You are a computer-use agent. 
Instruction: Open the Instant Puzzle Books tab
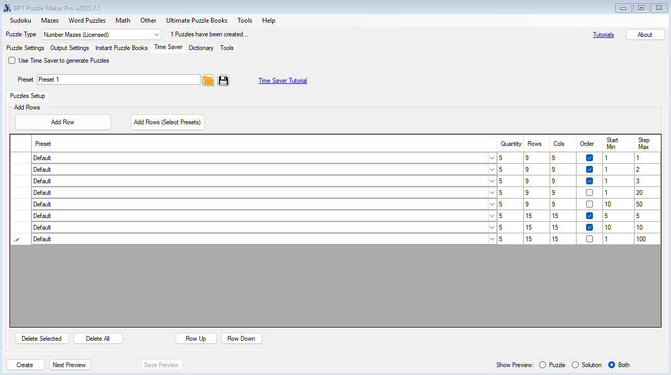tap(121, 48)
